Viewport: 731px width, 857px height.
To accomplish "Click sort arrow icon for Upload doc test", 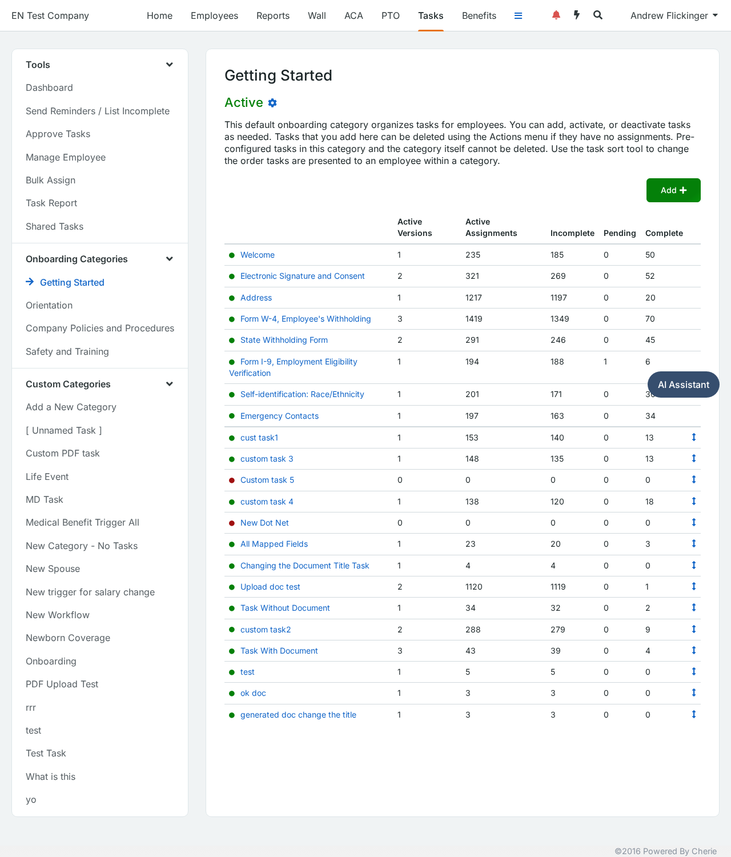I will point(694,586).
